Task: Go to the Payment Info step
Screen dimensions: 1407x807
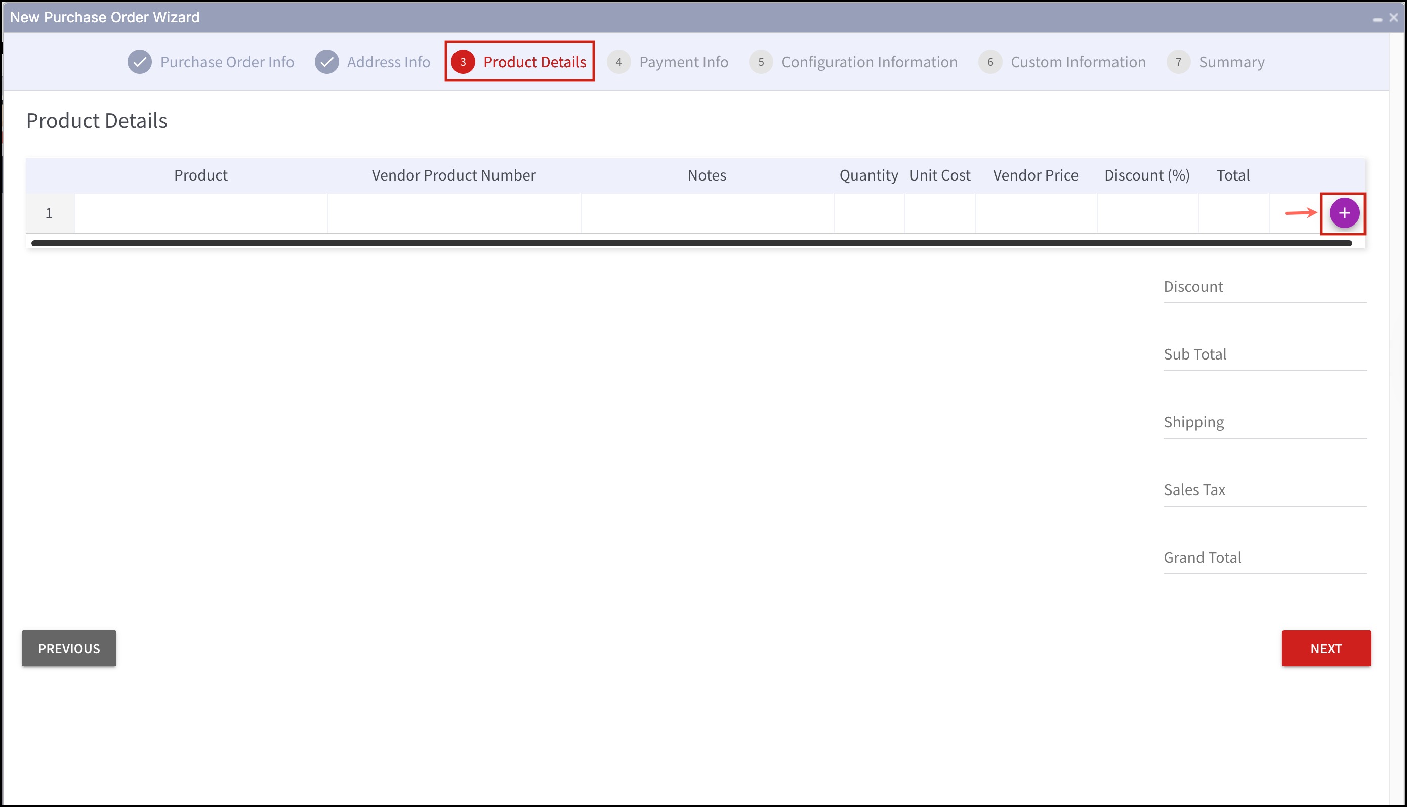Action: [683, 62]
